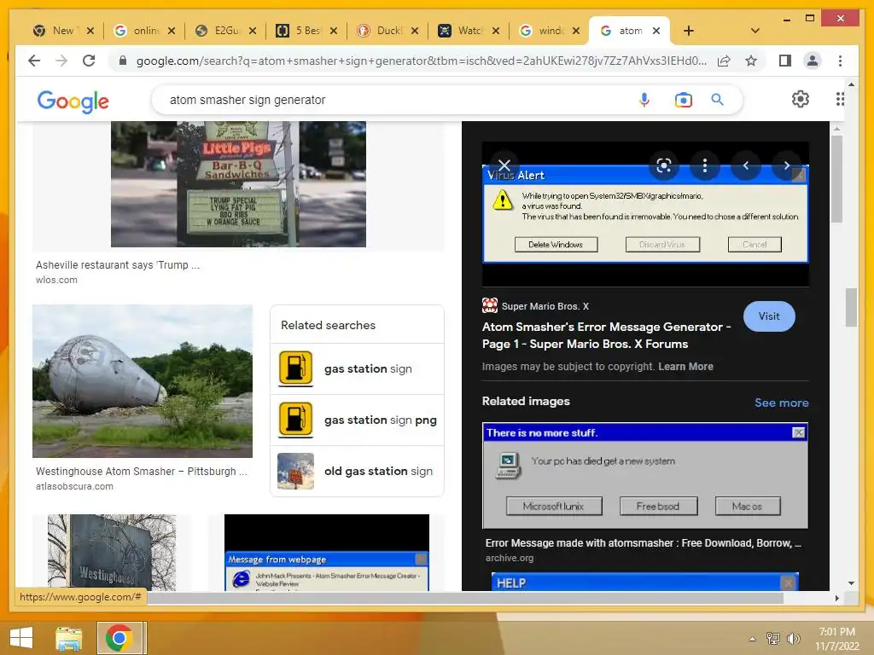The height and width of the screenshot is (655, 874).
Task: Click Chrome icon in the taskbar
Action: [x=119, y=638]
